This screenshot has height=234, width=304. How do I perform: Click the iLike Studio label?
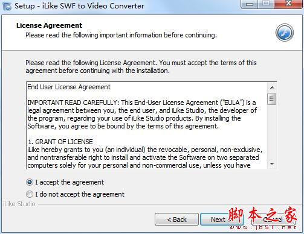point(19,204)
